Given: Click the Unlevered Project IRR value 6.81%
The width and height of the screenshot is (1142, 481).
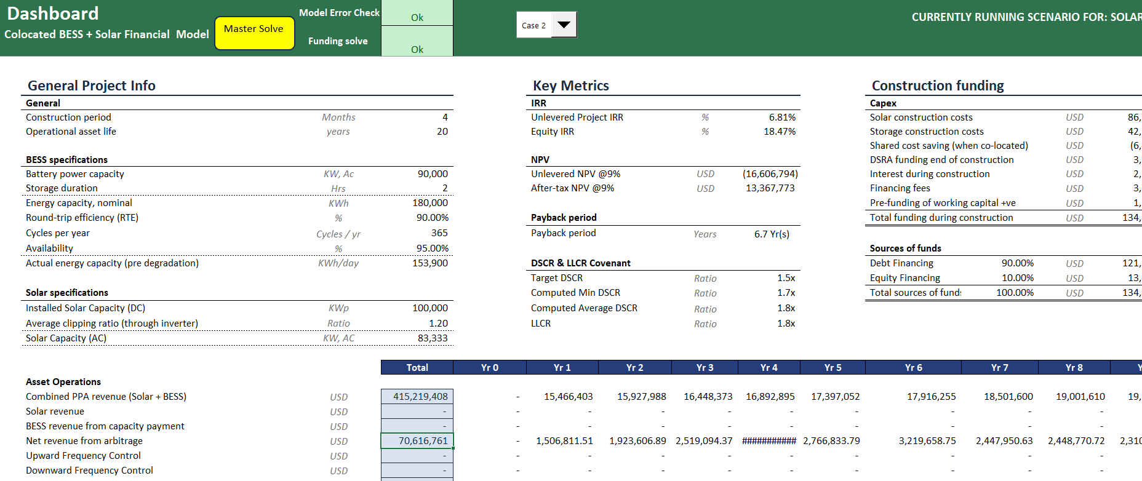Looking at the screenshot, I should (x=781, y=117).
